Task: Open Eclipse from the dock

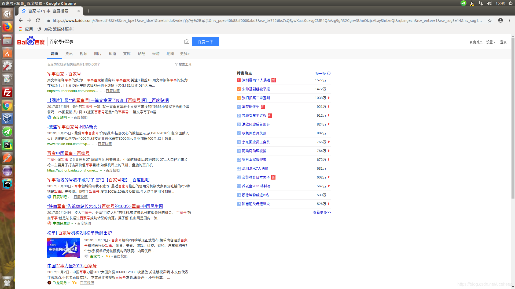Action: tap(7, 171)
